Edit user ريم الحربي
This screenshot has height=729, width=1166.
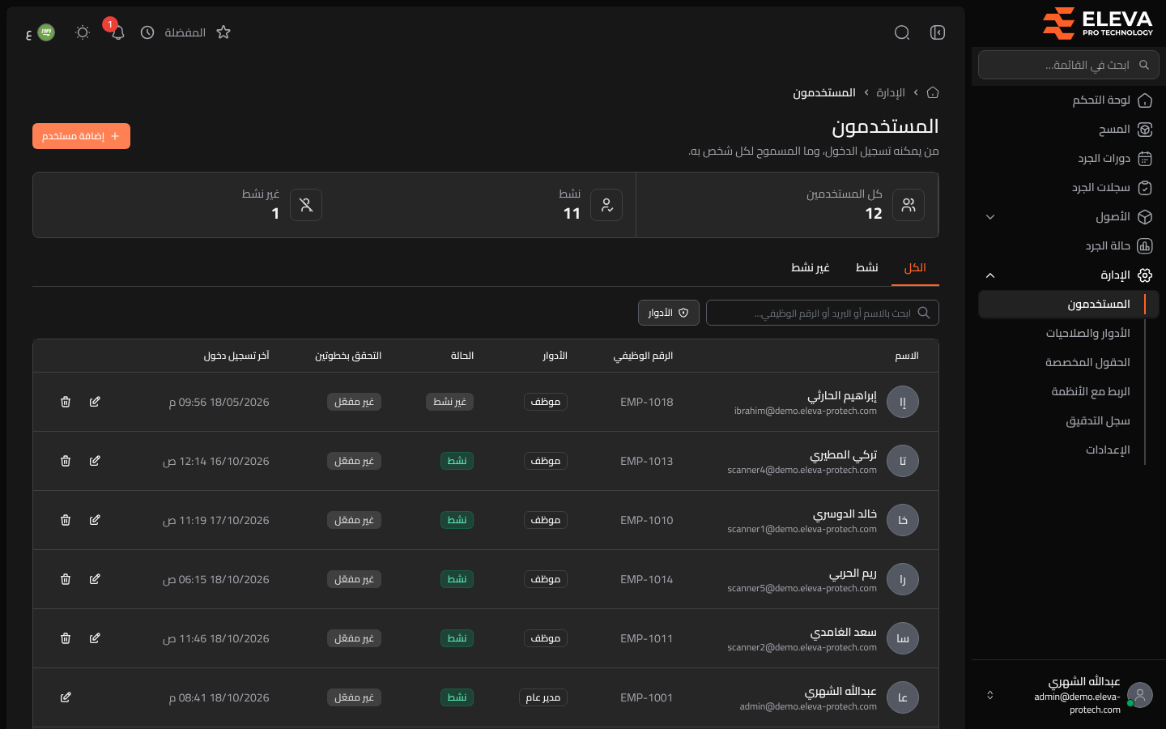(95, 579)
